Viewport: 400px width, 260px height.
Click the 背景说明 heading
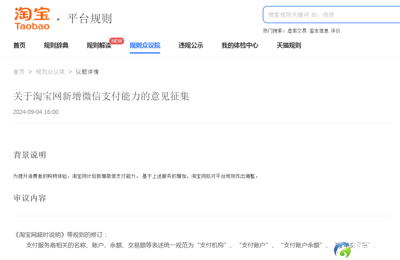pyautogui.click(x=30, y=155)
